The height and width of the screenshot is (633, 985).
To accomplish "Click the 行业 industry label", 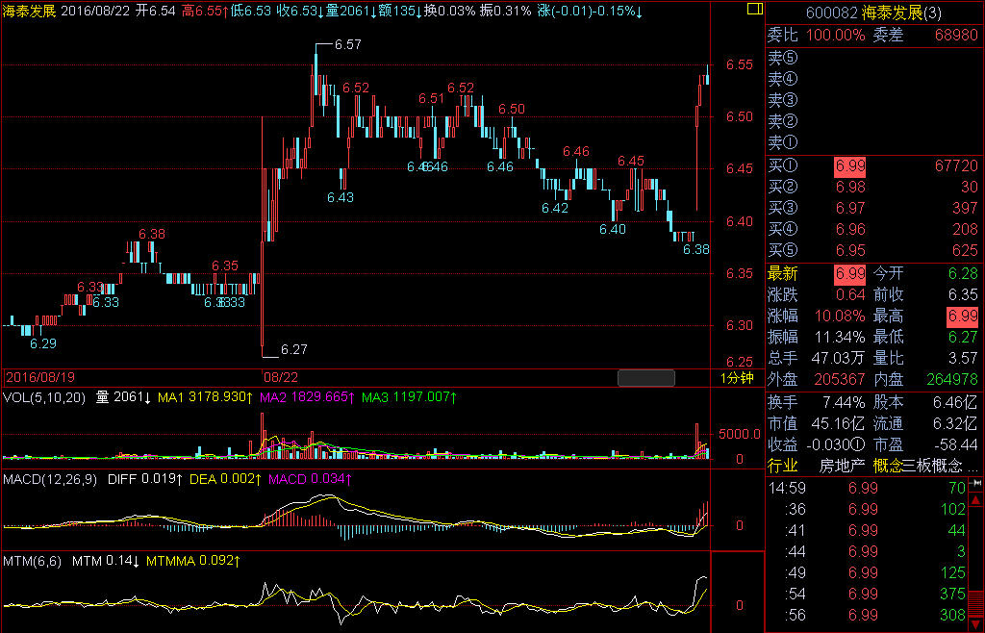I will click(x=783, y=466).
